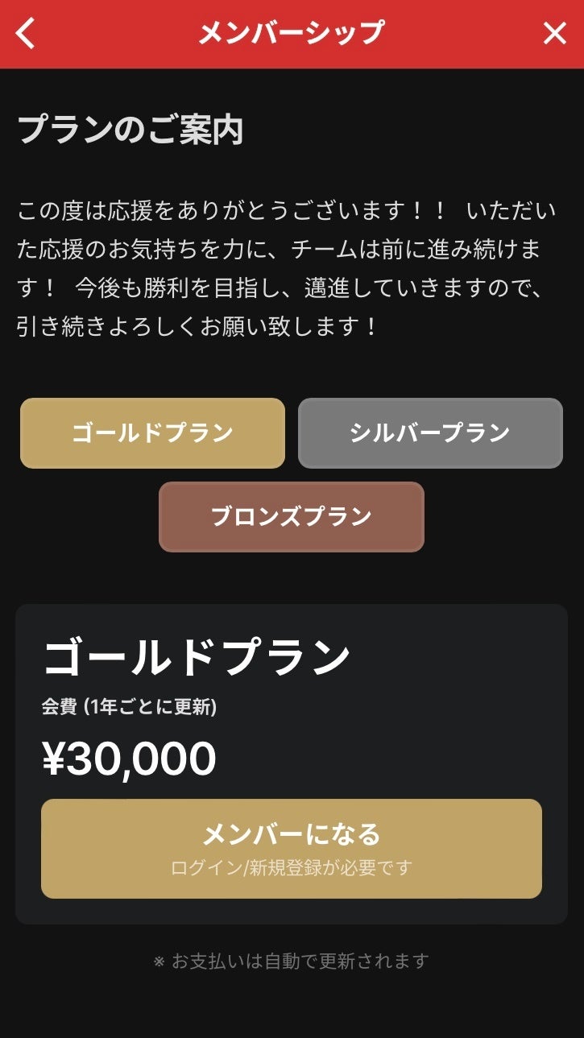Click the お支払いは自動で更新されます note
584x1038 pixels.
[300, 961]
